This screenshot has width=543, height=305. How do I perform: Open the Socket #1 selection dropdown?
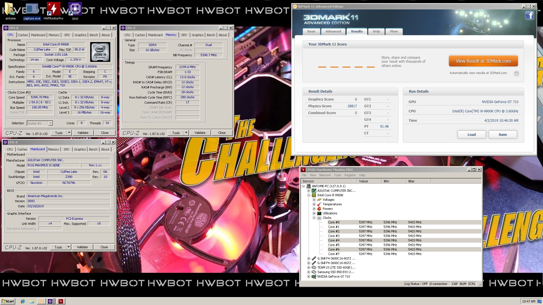pyautogui.click(x=50, y=123)
